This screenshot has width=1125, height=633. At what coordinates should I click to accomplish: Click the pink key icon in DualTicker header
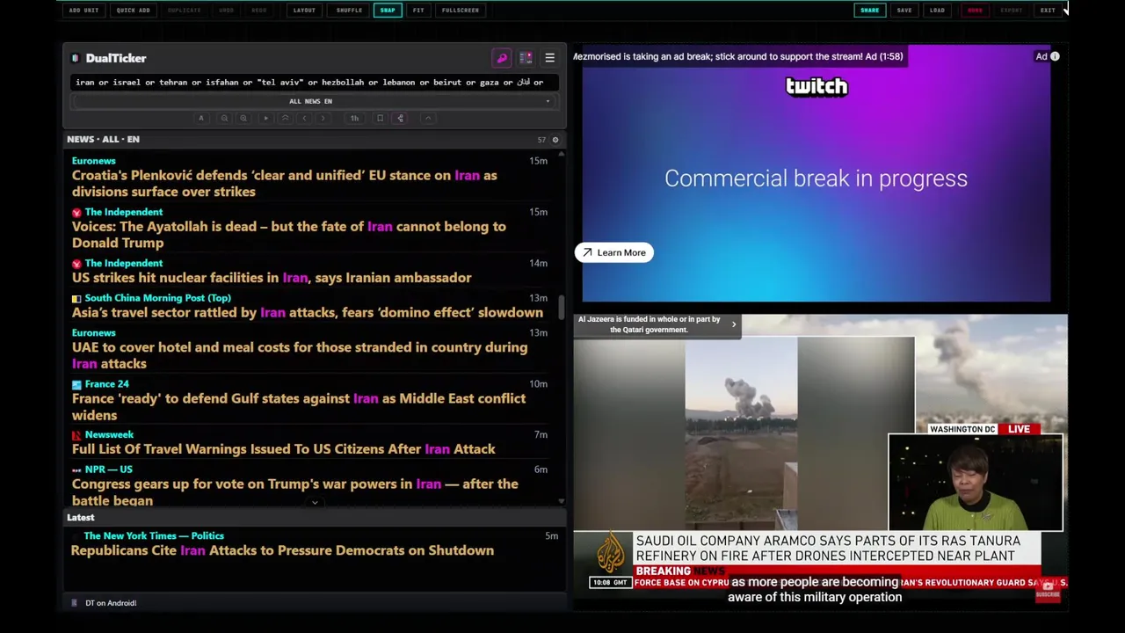coord(502,58)
